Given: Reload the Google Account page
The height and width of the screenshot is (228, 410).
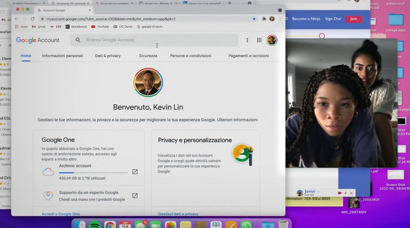Looking at the screenshot, I should pos(32,19).
